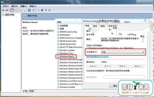Click the green Refresh toolbar icon
The image size is (154, 97).
(x=21, y=10)
